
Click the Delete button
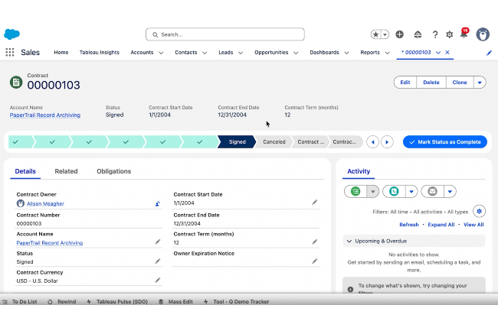(431, 82)
